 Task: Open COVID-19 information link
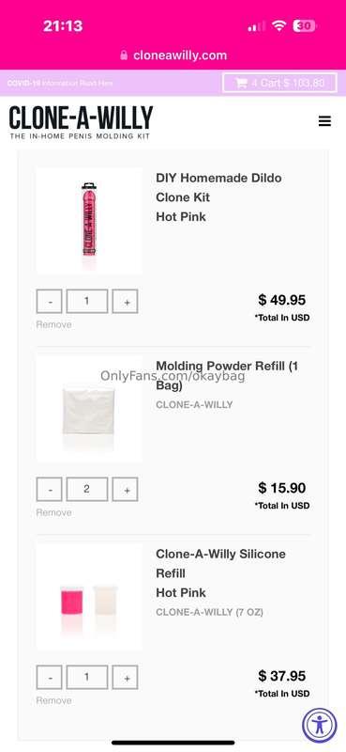(x=60, y=83)
